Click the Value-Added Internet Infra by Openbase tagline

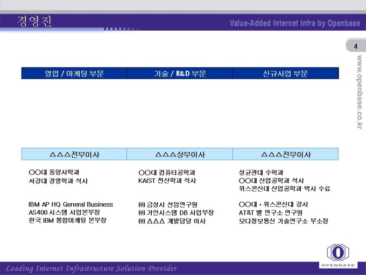295,23
